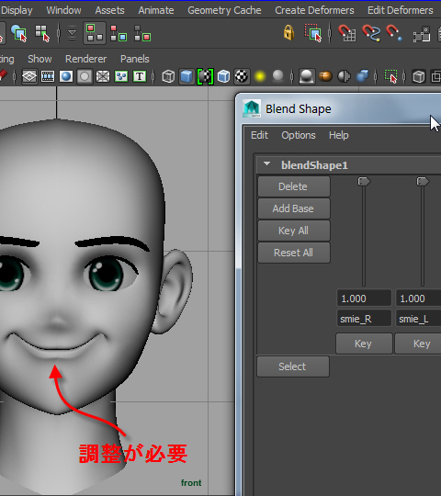Click the isolate select icon

coord(391,76)
